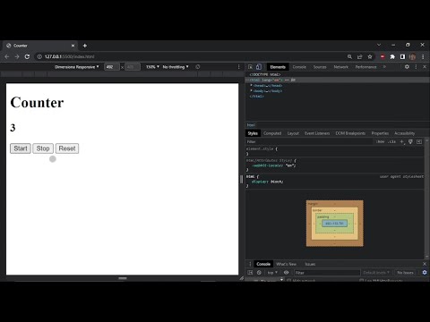Open the top context dropdown
The image size is (430, 322).
pos(272,273)
